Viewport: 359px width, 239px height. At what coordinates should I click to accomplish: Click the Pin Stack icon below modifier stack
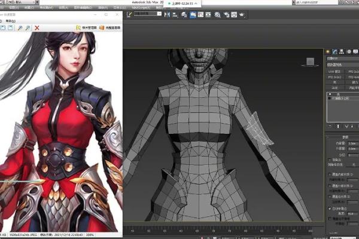click(330, 127)
